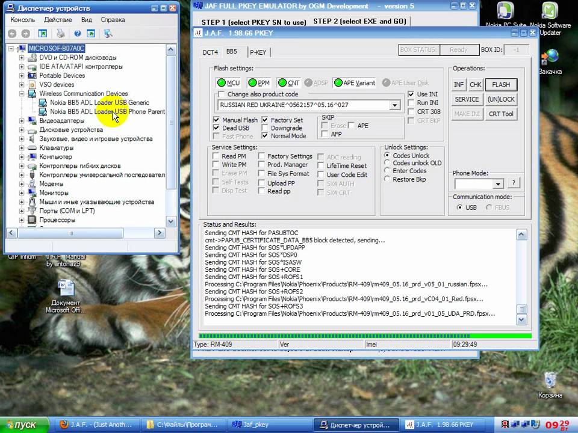The image size is (578, 433).
Task: Select USB communication mode radio button
Action: (x=459, y=207)
